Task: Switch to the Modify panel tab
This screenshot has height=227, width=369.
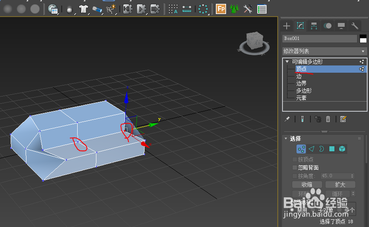Action: click(x=300, y=26)
